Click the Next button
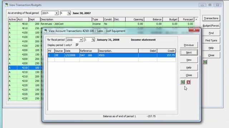This screenshot has width=229, height=128. [x=189, y=53]
